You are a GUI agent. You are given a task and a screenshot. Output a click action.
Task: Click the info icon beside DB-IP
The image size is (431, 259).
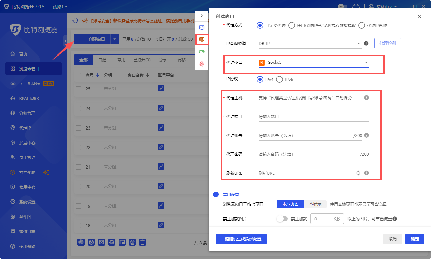[366, 43]
